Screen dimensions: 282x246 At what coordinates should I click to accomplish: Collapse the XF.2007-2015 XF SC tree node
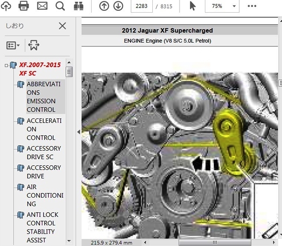click(x=6, y=65)
